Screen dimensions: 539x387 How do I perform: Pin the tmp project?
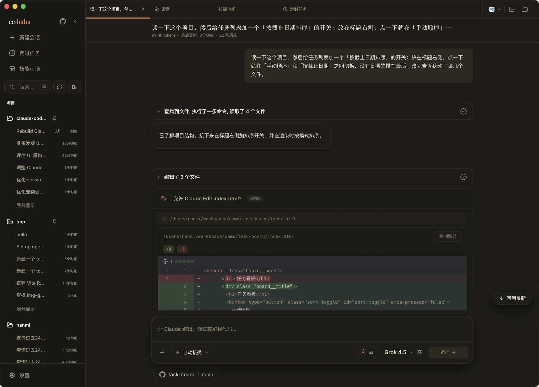[x=54, y=222]
